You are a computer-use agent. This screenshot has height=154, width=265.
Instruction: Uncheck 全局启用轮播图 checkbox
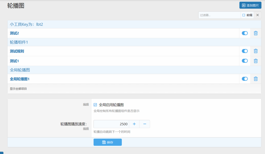pyautogui.click(x=95, y=105)
